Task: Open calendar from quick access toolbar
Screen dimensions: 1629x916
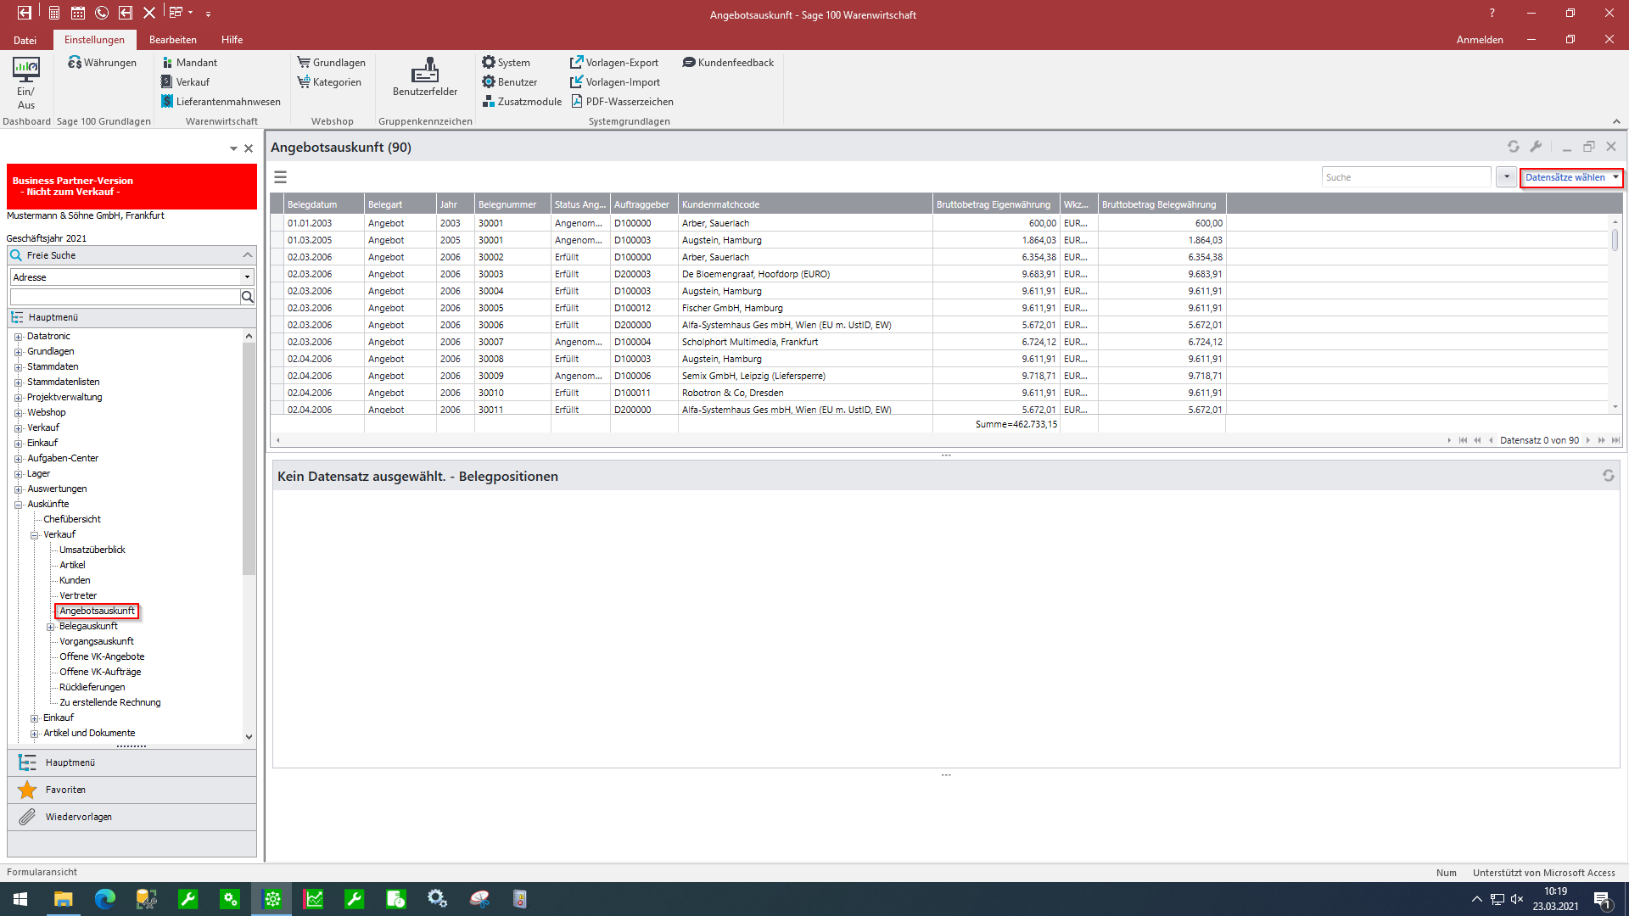Action: click(78, 13)
